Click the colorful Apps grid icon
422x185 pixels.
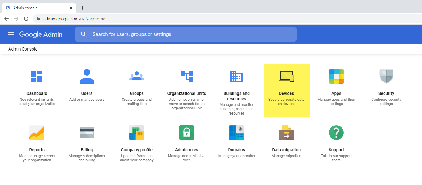click(336, 76)
